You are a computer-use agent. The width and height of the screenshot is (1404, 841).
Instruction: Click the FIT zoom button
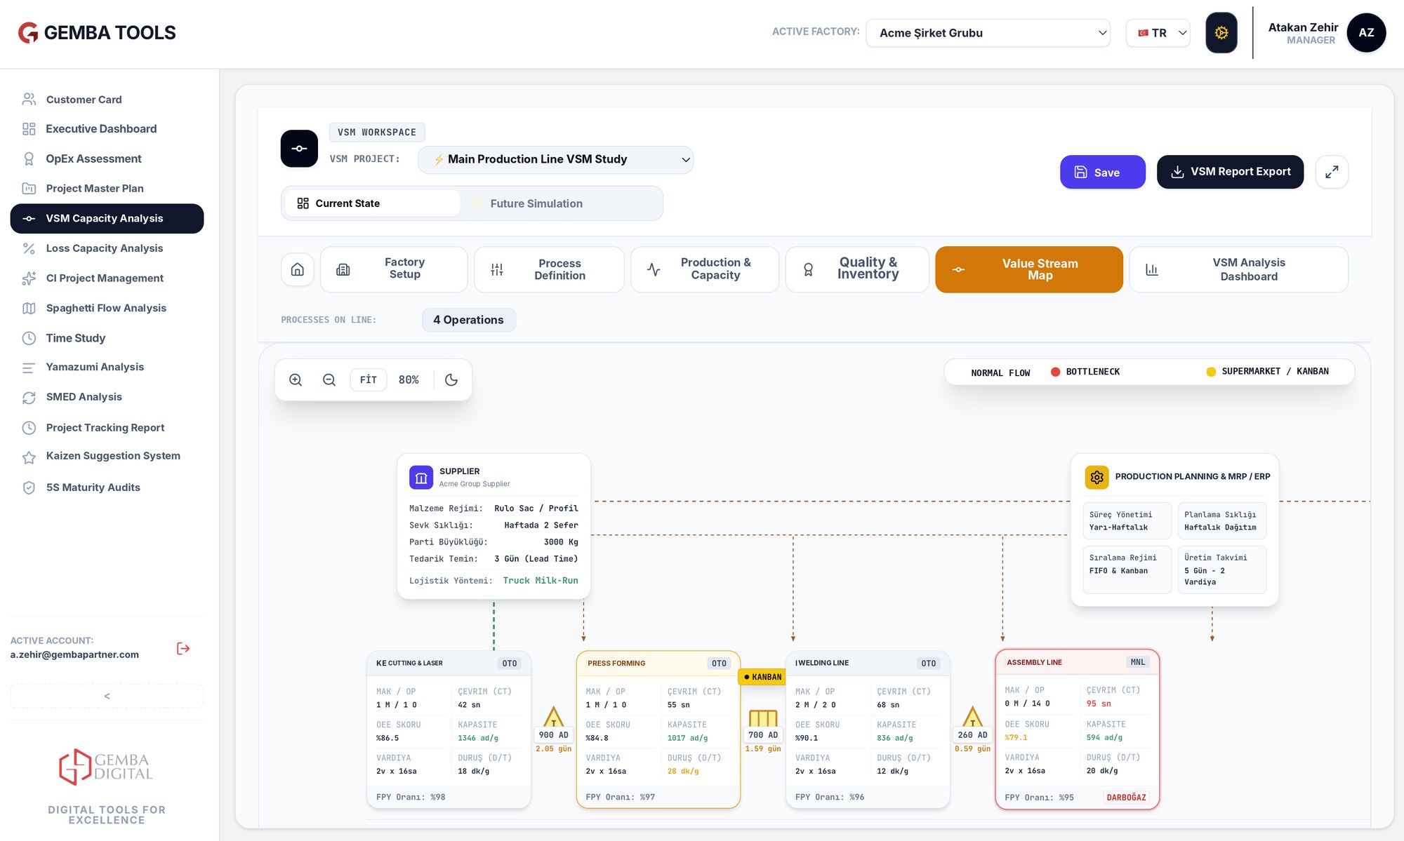tap(369, 379)
